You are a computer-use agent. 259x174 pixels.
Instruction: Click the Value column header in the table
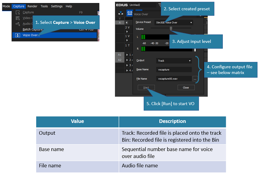tap(77, 121)
